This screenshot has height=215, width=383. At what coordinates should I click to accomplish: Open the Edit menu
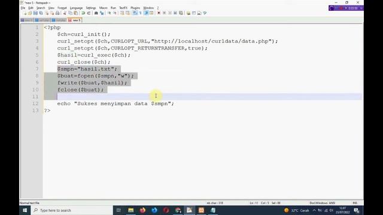pyautogui.click(x=31, y=8)
